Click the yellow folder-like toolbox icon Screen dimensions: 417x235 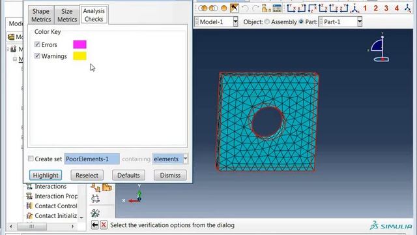[x=107, y=187]
